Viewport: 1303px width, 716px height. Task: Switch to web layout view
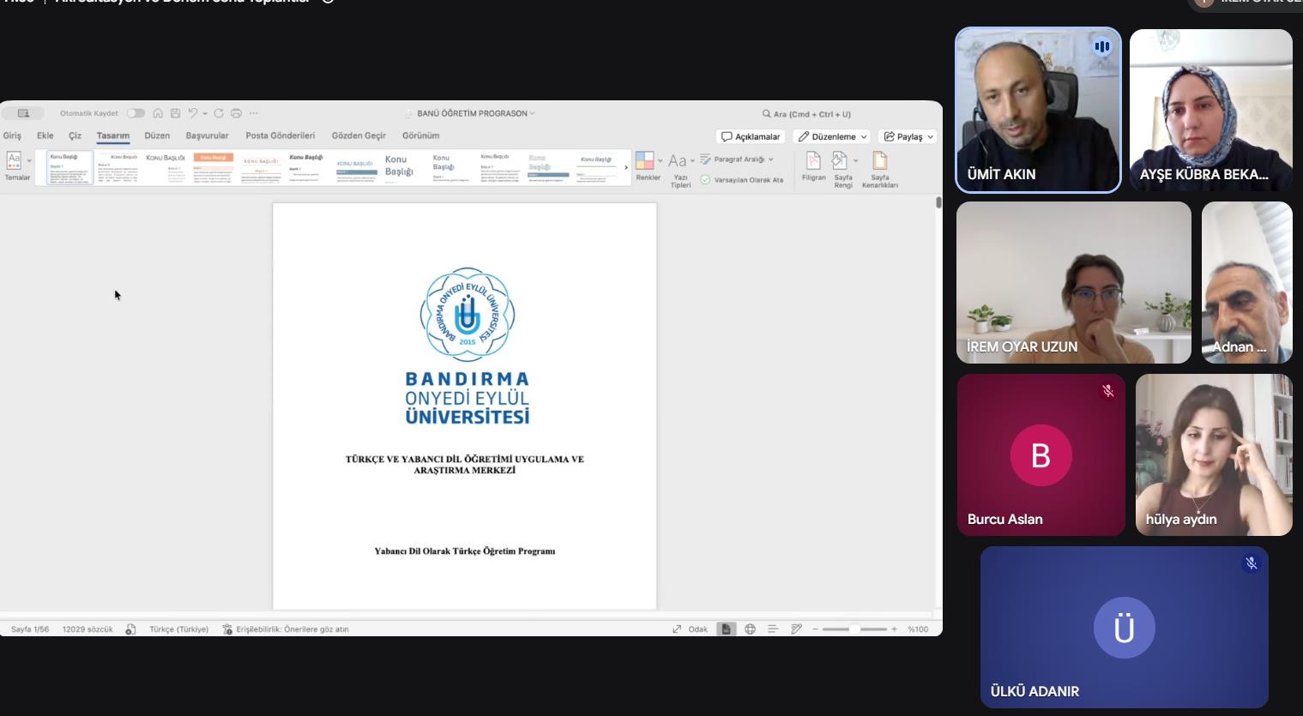pyautogui.click(x=750, y=629)
